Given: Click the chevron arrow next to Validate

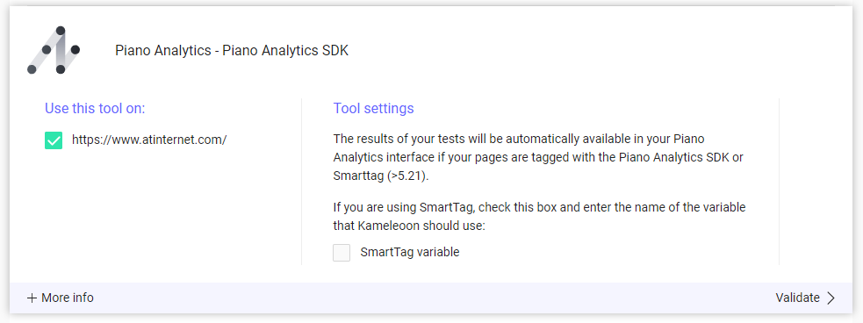Looking at the screenshot, I should (831, 298).
